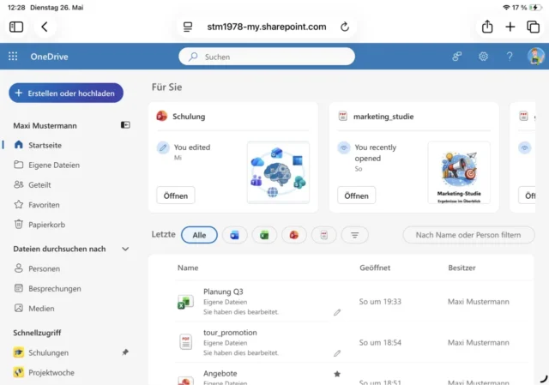Open OneDrive settings gear
The height and width of the screenshot is (385, 549).
click(x=484, y=56)
